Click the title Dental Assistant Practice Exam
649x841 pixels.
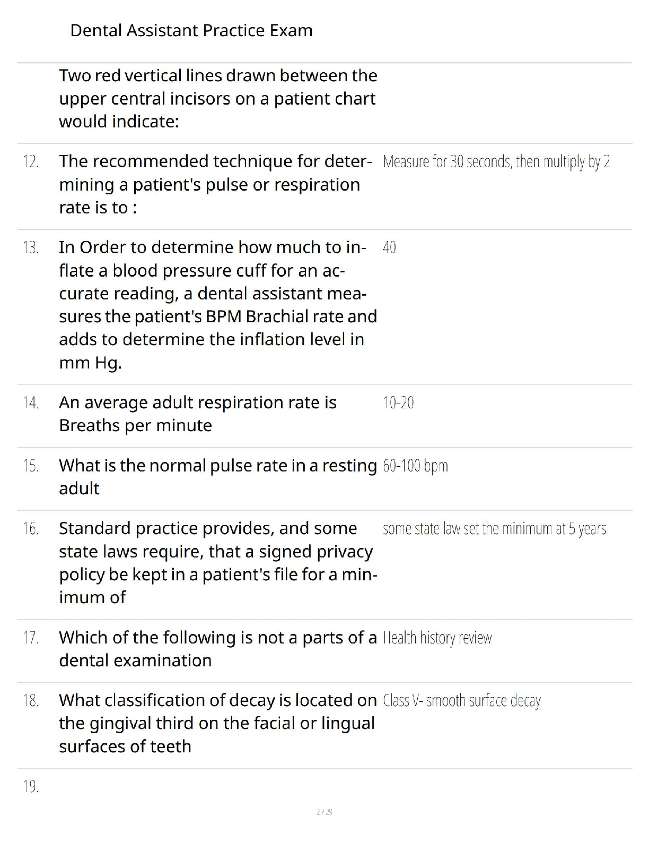[x=191, y=30]
